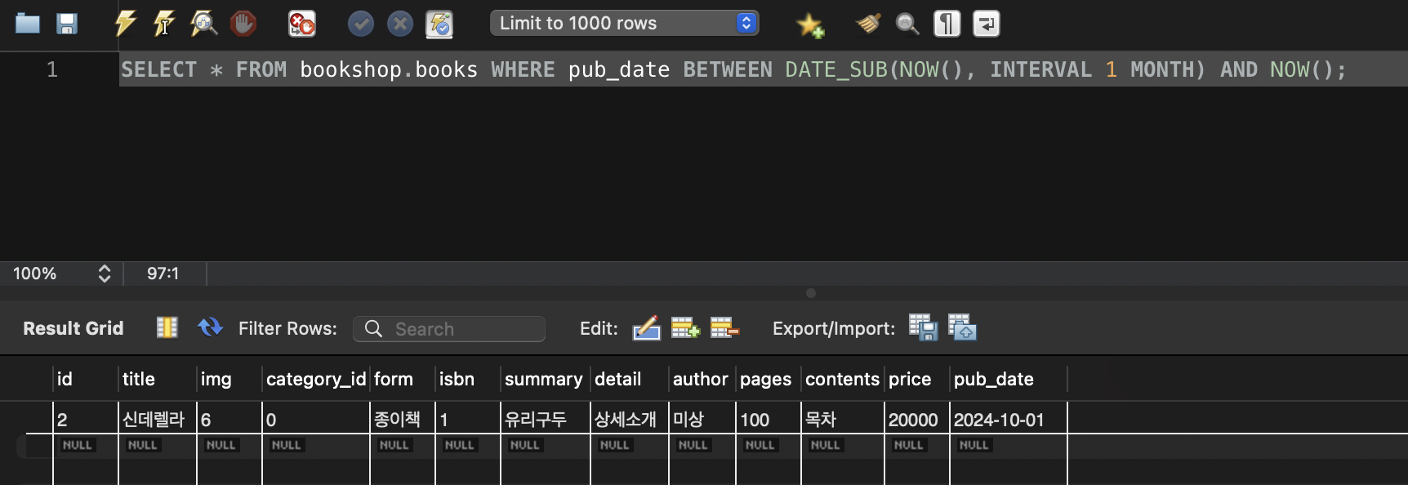Select the pub_date cell 2024-10-01
1408x485 pixels.
coord(1008,419)
